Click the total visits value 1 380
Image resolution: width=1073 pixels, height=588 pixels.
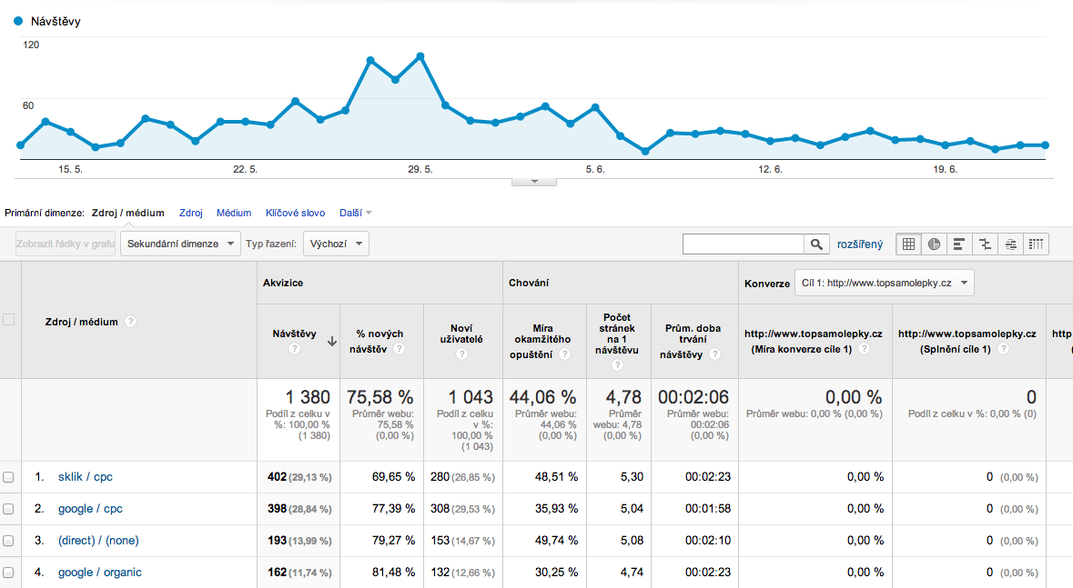coord(308,397)
